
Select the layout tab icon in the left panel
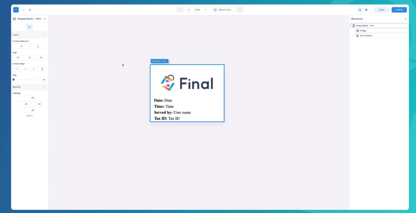[x=29, y=27]
